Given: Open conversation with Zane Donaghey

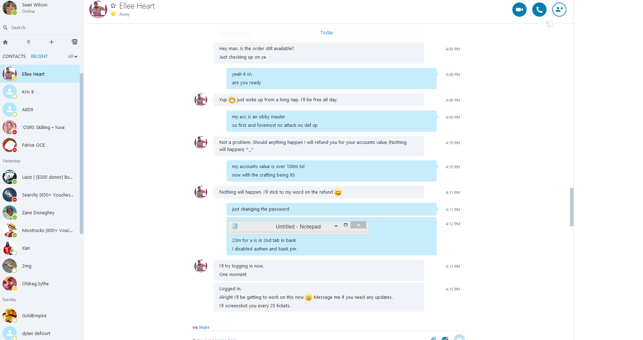Looking at the screenshot, I should pos(40,212).
